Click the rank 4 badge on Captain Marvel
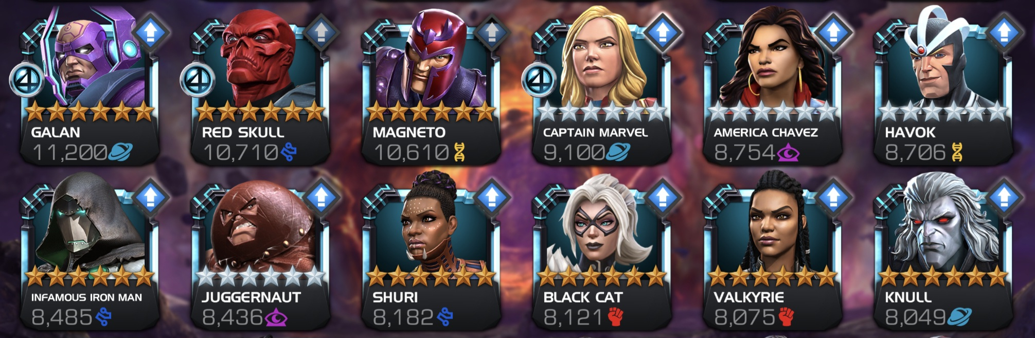 point(539,80)
